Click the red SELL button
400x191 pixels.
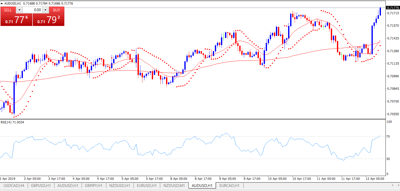(8, 10)
